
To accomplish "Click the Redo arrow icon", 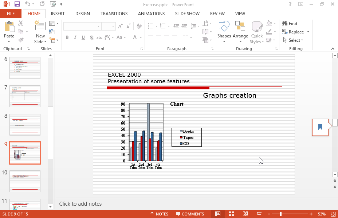I will 42,4.
